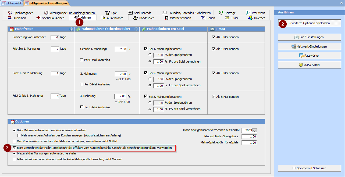345x177 pixels.
Task: Open the Mitarbeiterinnen tab
Action: pos(178,18)
